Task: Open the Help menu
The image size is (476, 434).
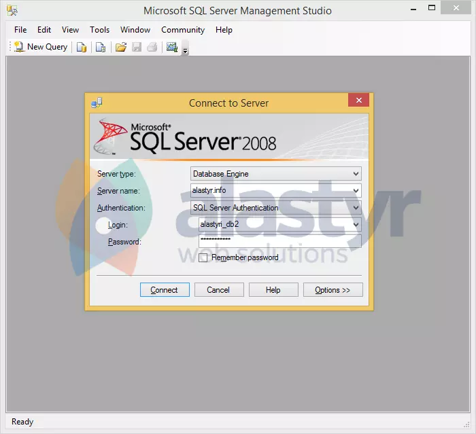Action: 224,30
